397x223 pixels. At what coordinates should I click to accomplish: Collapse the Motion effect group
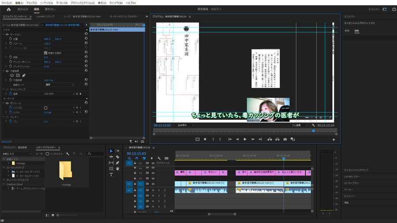4,34
